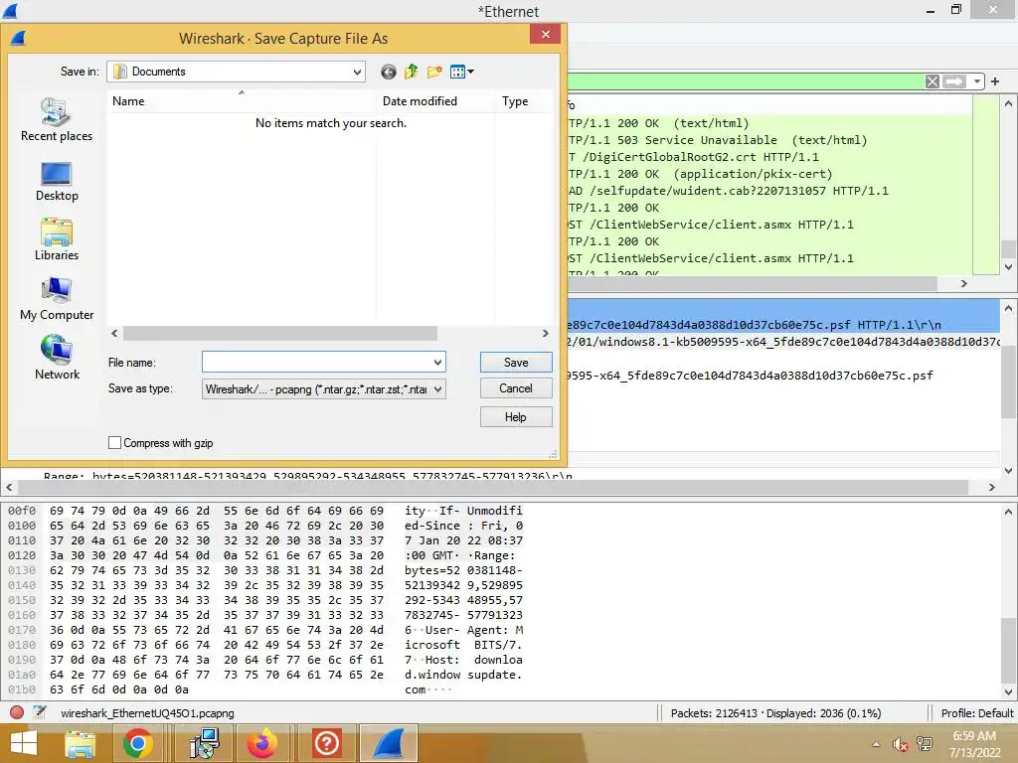Viewport: 1018px width, 763px height.
Task: Open File Explorer from taskbar
Action: point(80,743)
